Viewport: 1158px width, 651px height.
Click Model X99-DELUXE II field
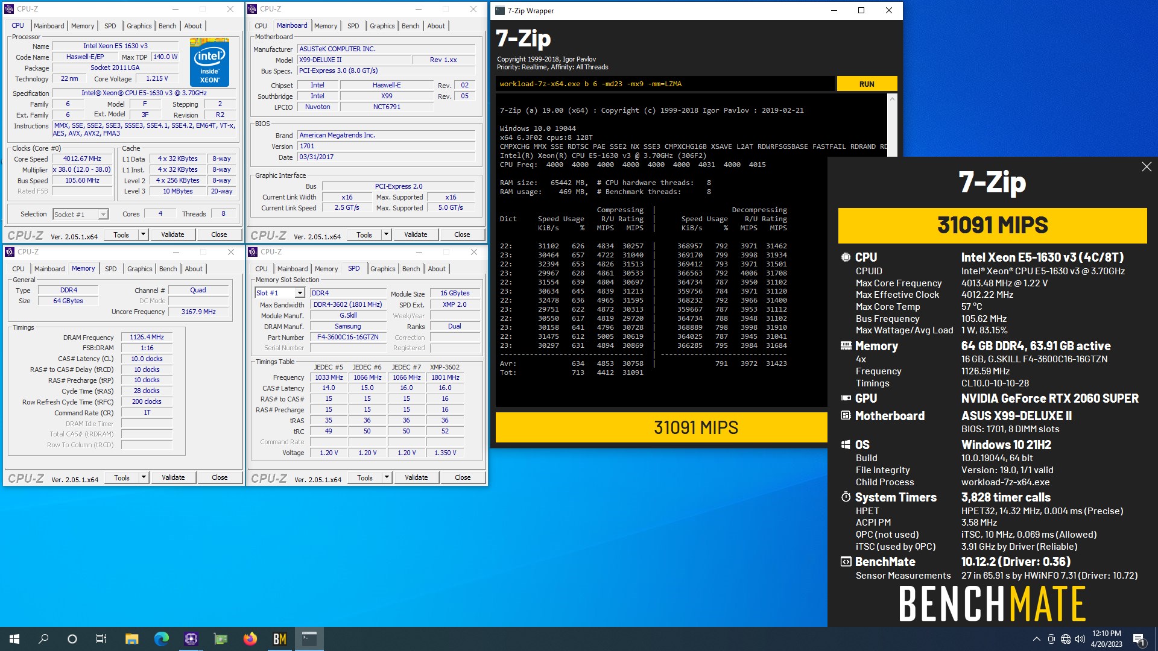point(353,60)
